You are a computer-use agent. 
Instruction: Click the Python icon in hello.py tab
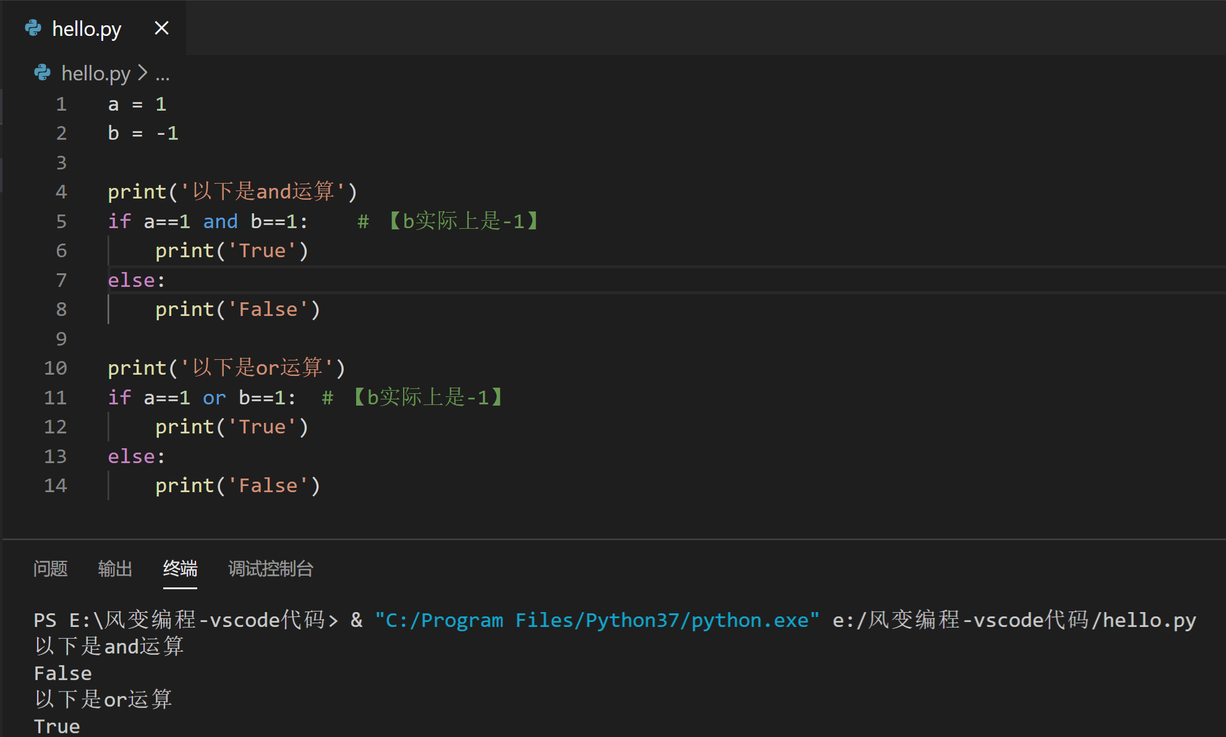click(x=33, y=28)
